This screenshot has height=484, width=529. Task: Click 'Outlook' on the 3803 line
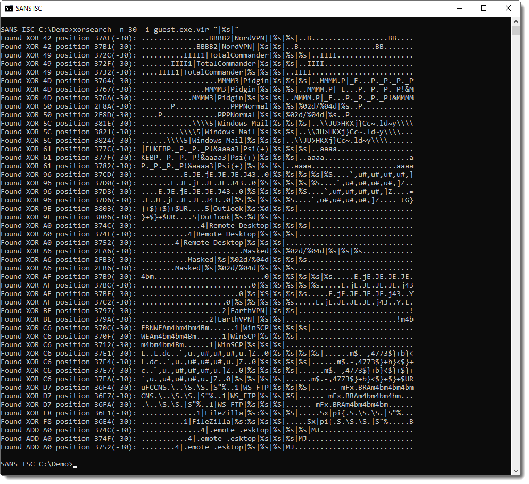[x=228, y=209]
